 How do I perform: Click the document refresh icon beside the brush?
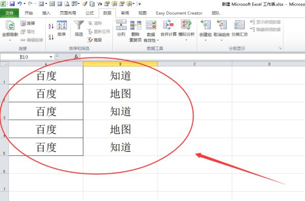(x=92, y=4)
